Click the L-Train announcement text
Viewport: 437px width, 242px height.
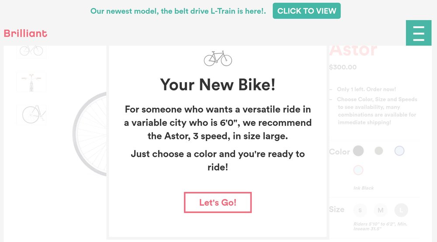178,11
